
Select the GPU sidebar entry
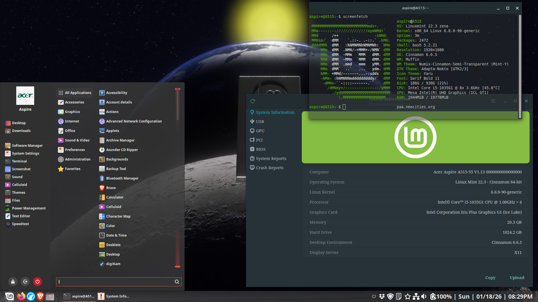[260, 131]
